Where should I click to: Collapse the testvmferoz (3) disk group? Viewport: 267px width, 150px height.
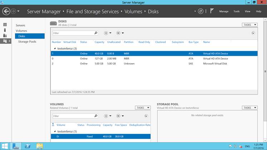pyautogui.click(x=55, y=48)
